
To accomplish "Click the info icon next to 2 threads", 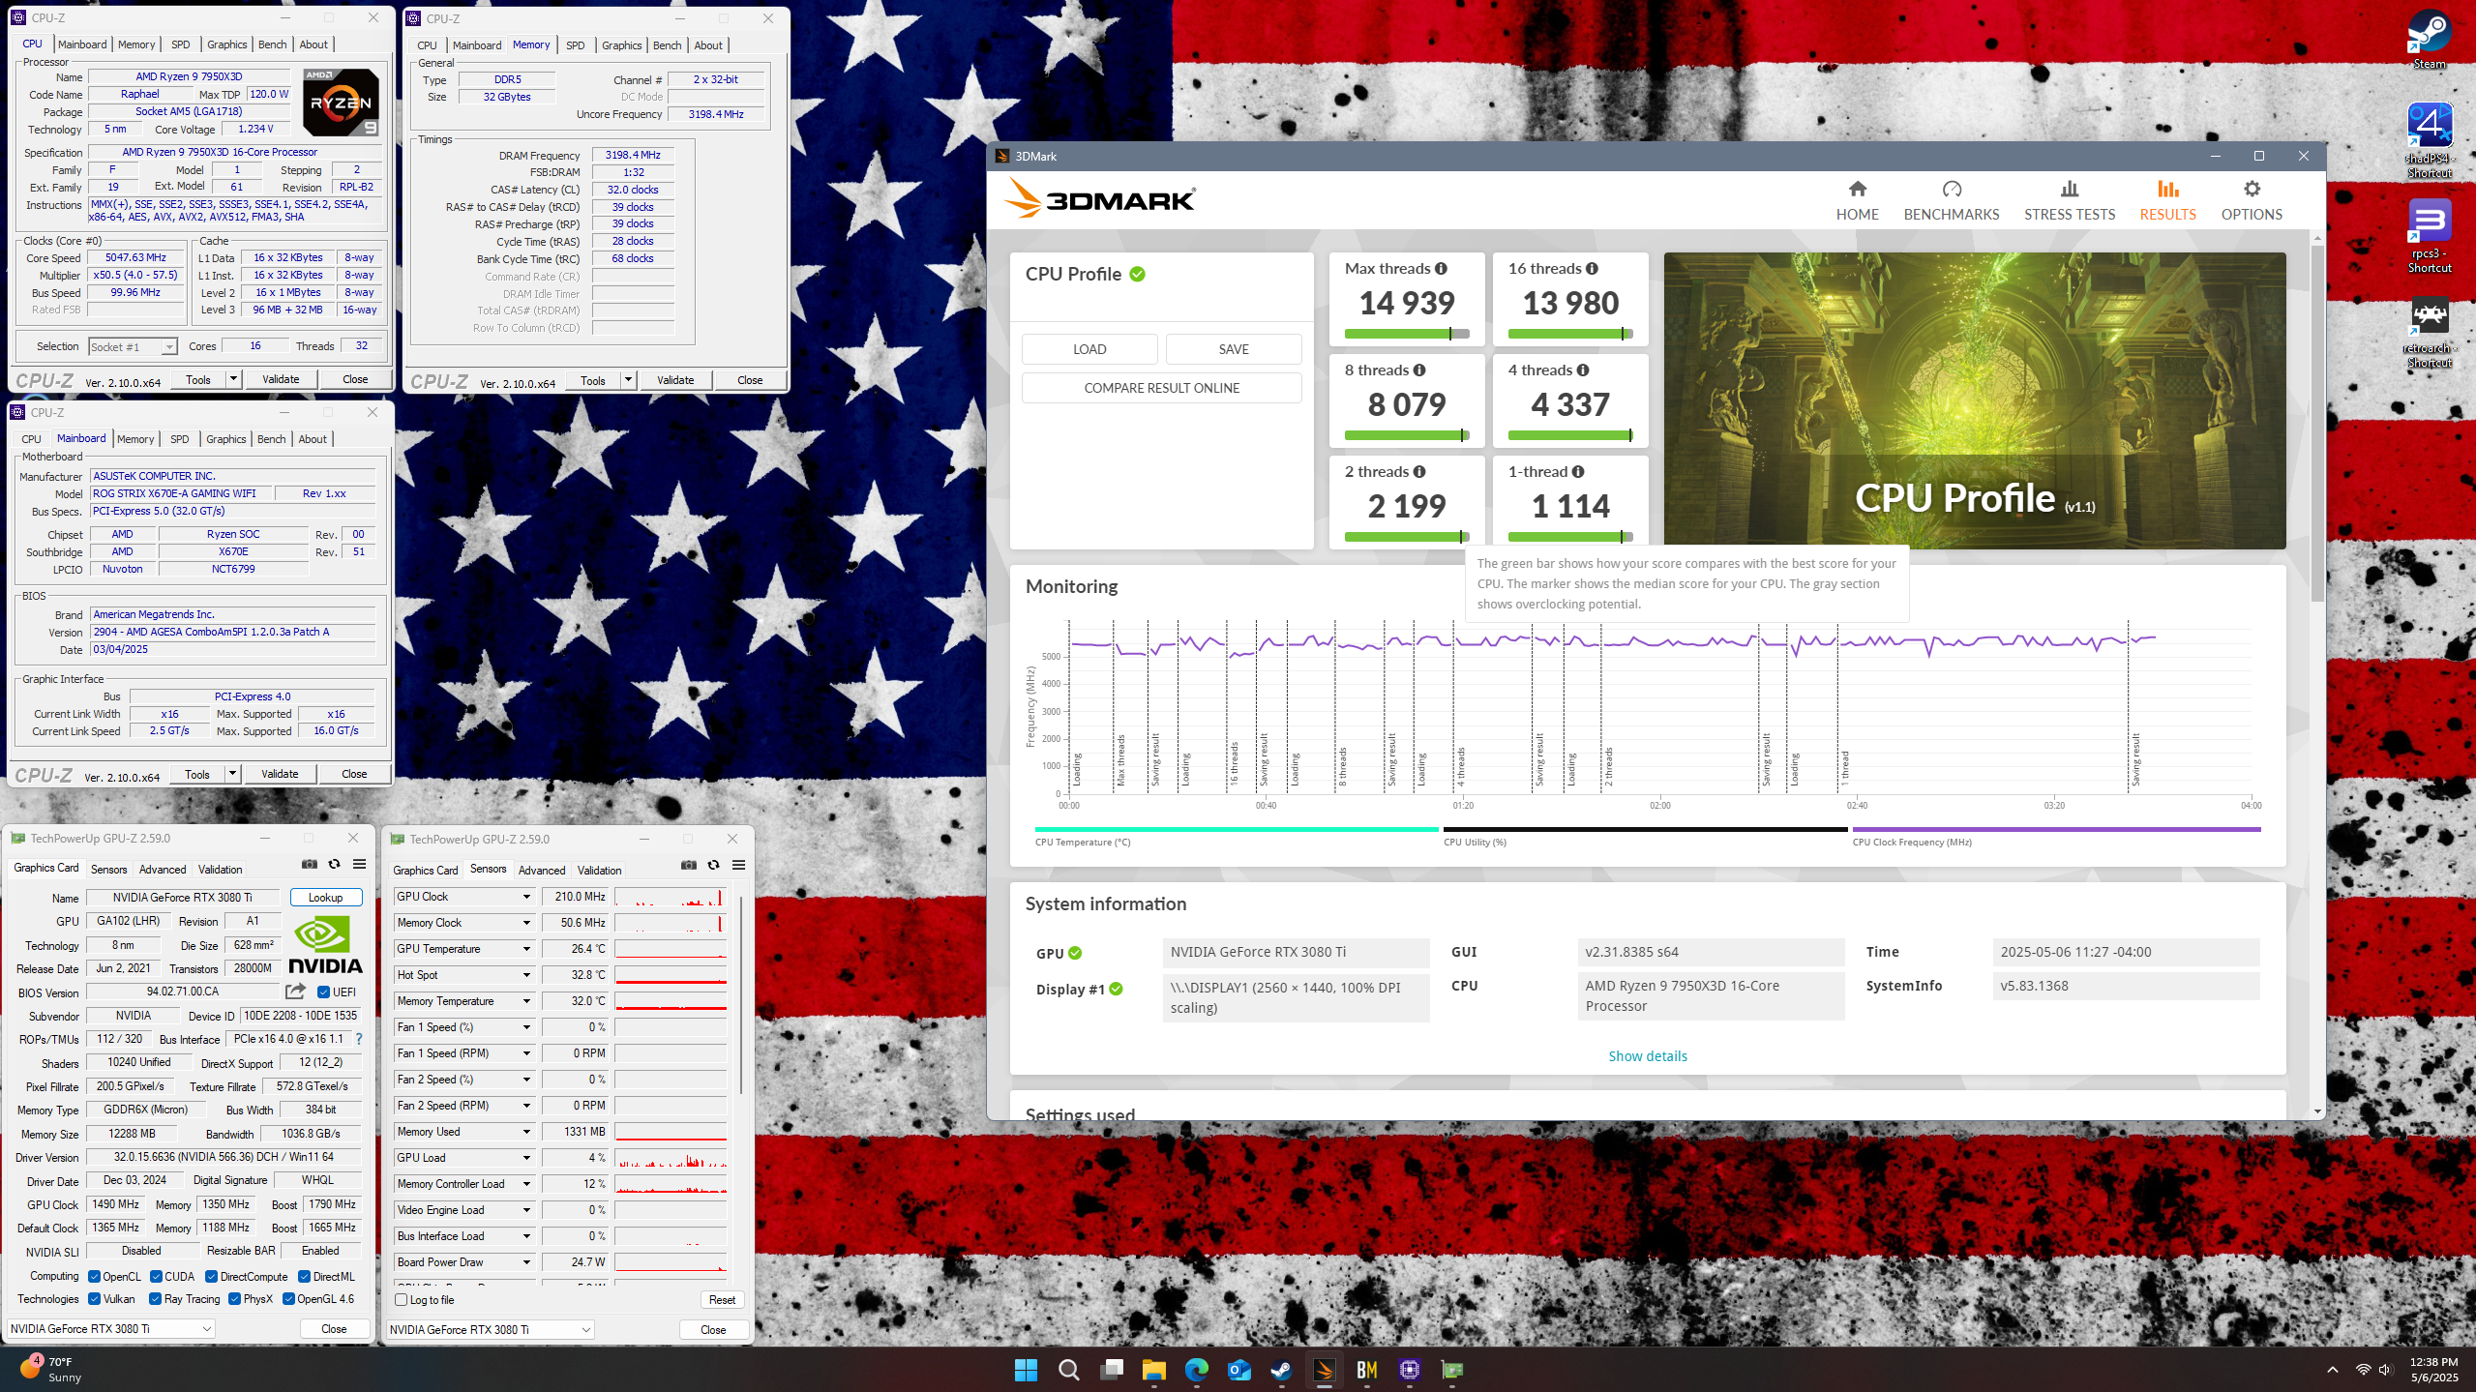I will [1419, 472].
